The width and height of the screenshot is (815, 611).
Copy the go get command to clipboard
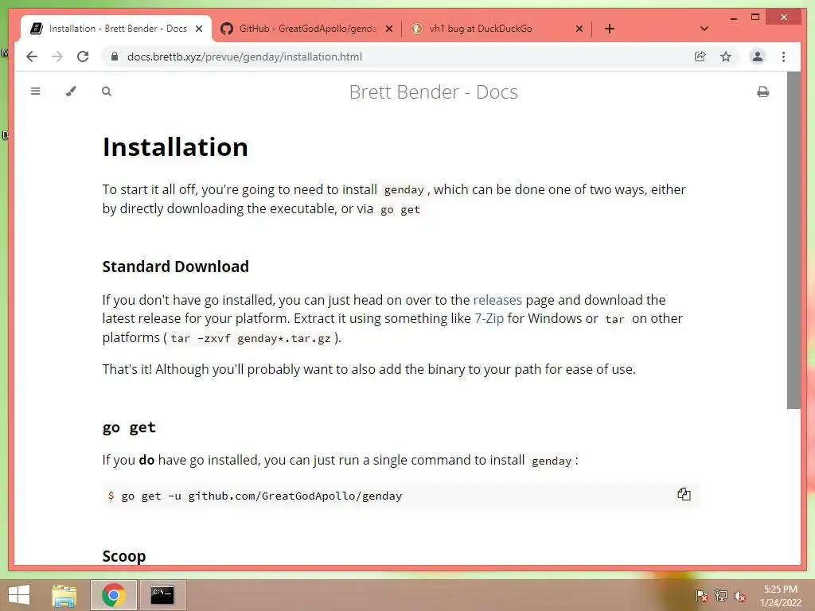[x=684, y=494]
